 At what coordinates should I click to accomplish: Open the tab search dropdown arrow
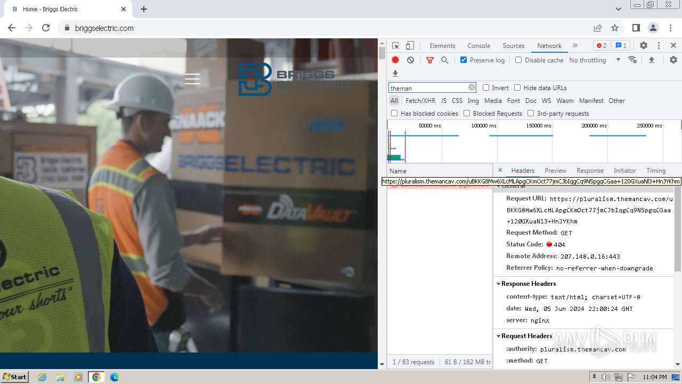pos(618,9)
